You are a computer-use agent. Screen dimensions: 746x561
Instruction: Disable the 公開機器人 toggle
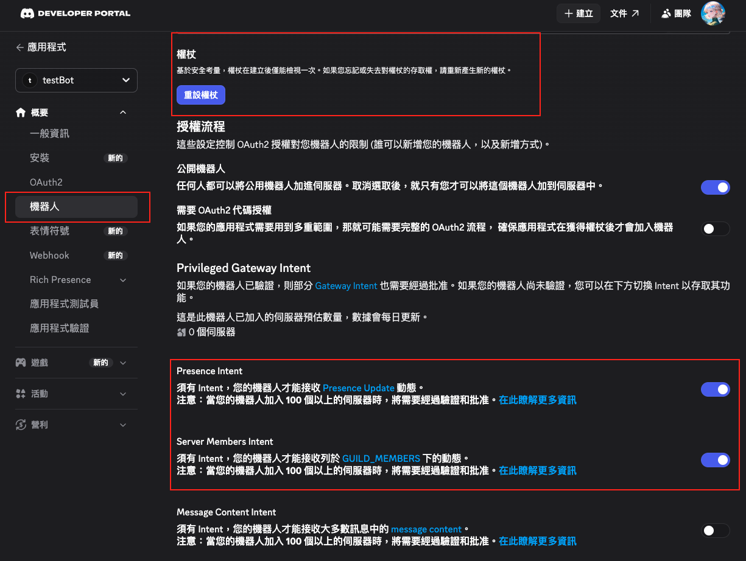715,187
